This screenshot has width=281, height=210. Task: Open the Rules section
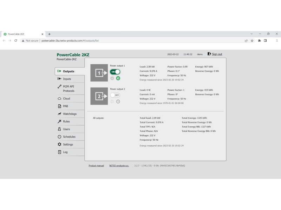(x=70, y=121)
